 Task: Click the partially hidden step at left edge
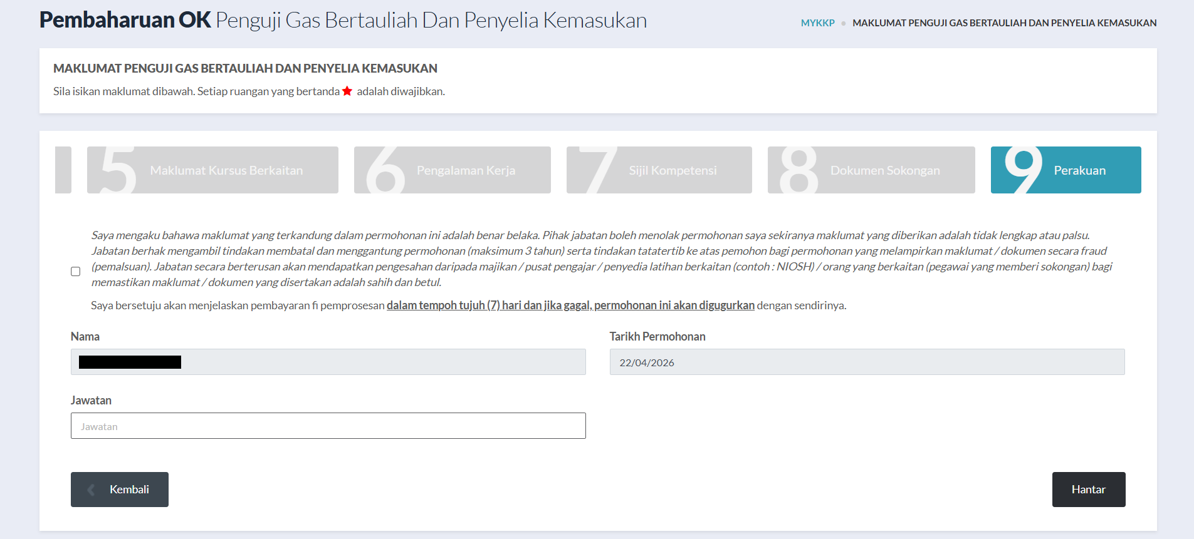click(63, 170)
